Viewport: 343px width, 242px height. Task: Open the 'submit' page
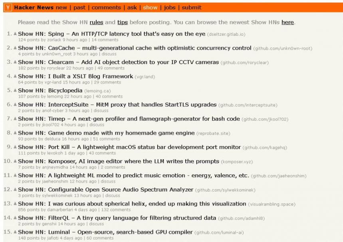click(x=191, y=8)
